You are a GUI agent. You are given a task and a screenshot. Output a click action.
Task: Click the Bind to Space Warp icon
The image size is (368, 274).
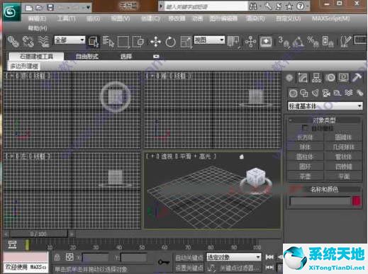43,41
